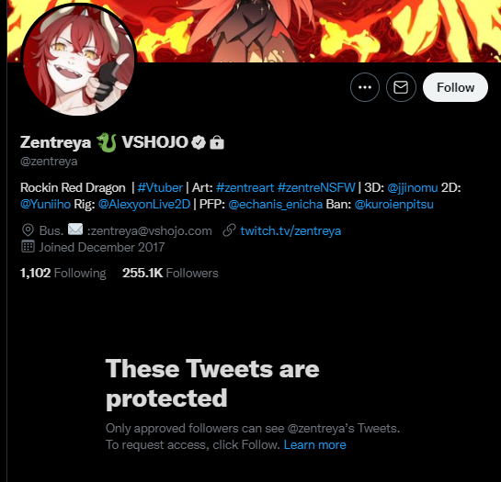This screenshot has height=482, width=501.
Task: Open the #Vtuber hashtag
Action: pyautogui.click(x=160, y=187)
